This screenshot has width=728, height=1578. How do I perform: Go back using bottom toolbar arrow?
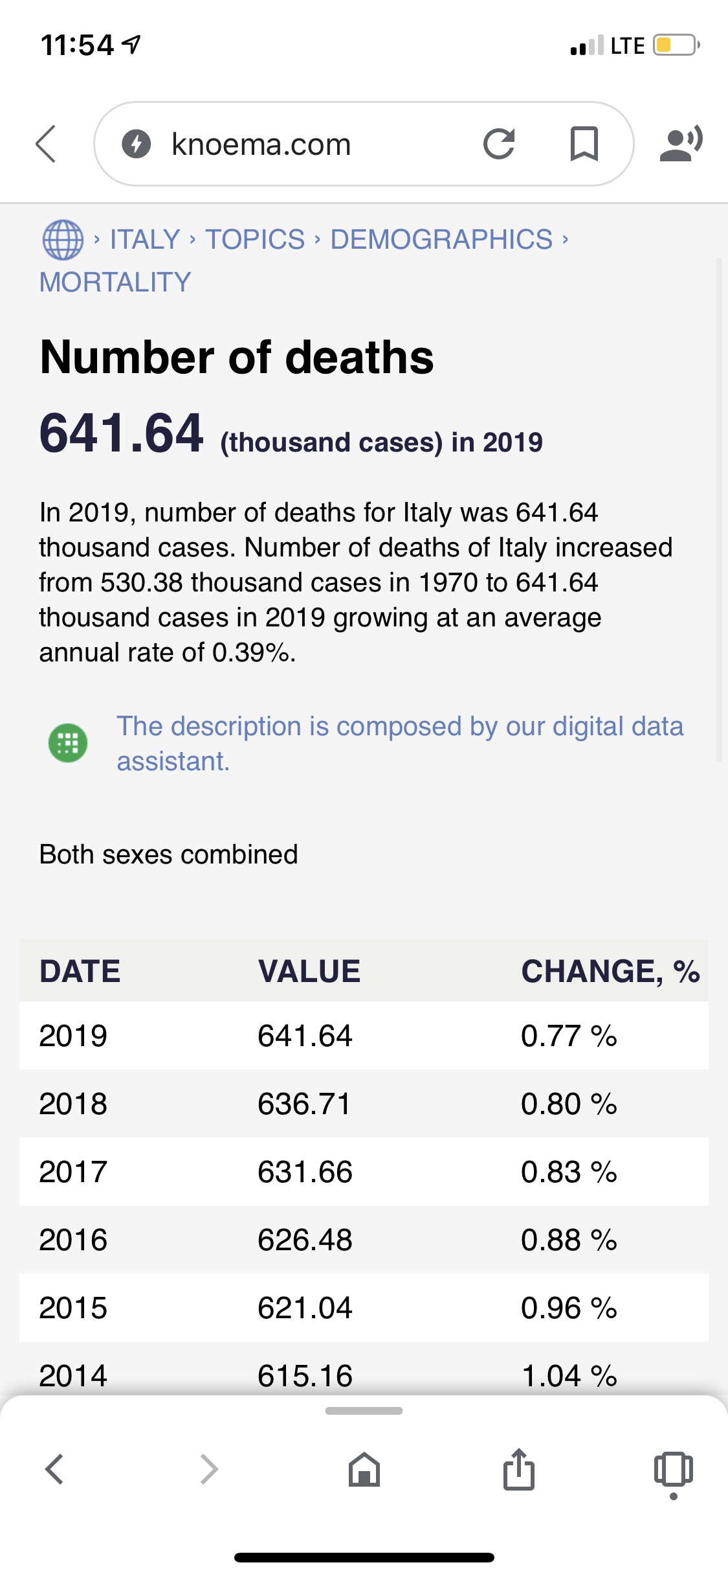tap(54, 1469)
